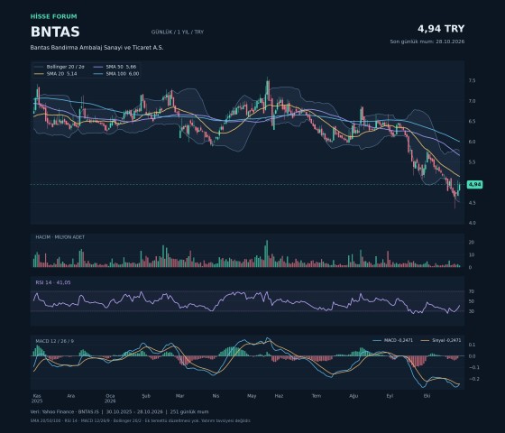Click the Ağu month label
The height and width of the screenshot is (433, 505).
pos(353,396)
